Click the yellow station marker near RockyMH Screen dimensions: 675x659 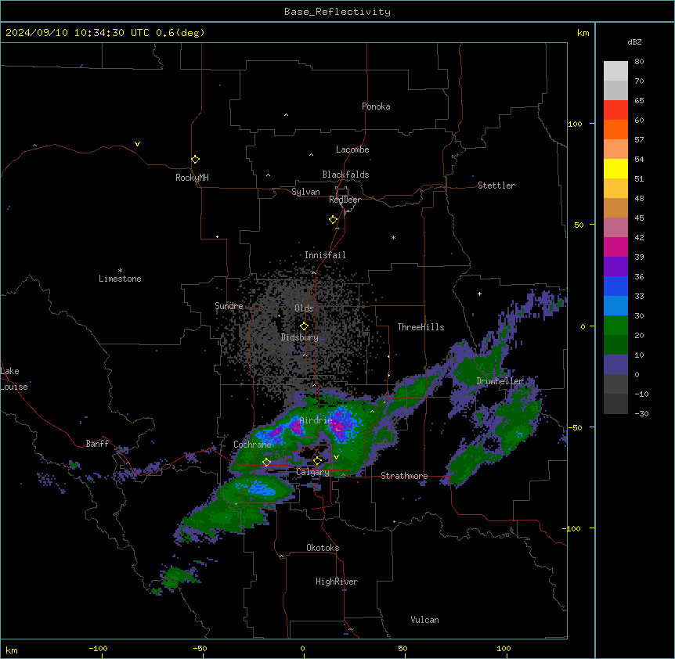[x=195, y=160]
